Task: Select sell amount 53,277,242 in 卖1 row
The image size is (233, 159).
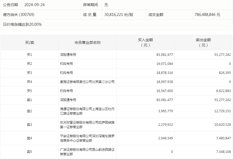Action: pyautogui.click(x=223, y=100)
